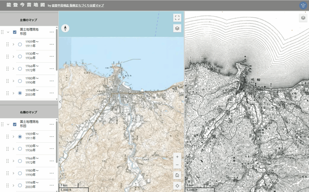309x192 pixels.
Task: Zoom in on the map
Action: [x=177, y=157]
